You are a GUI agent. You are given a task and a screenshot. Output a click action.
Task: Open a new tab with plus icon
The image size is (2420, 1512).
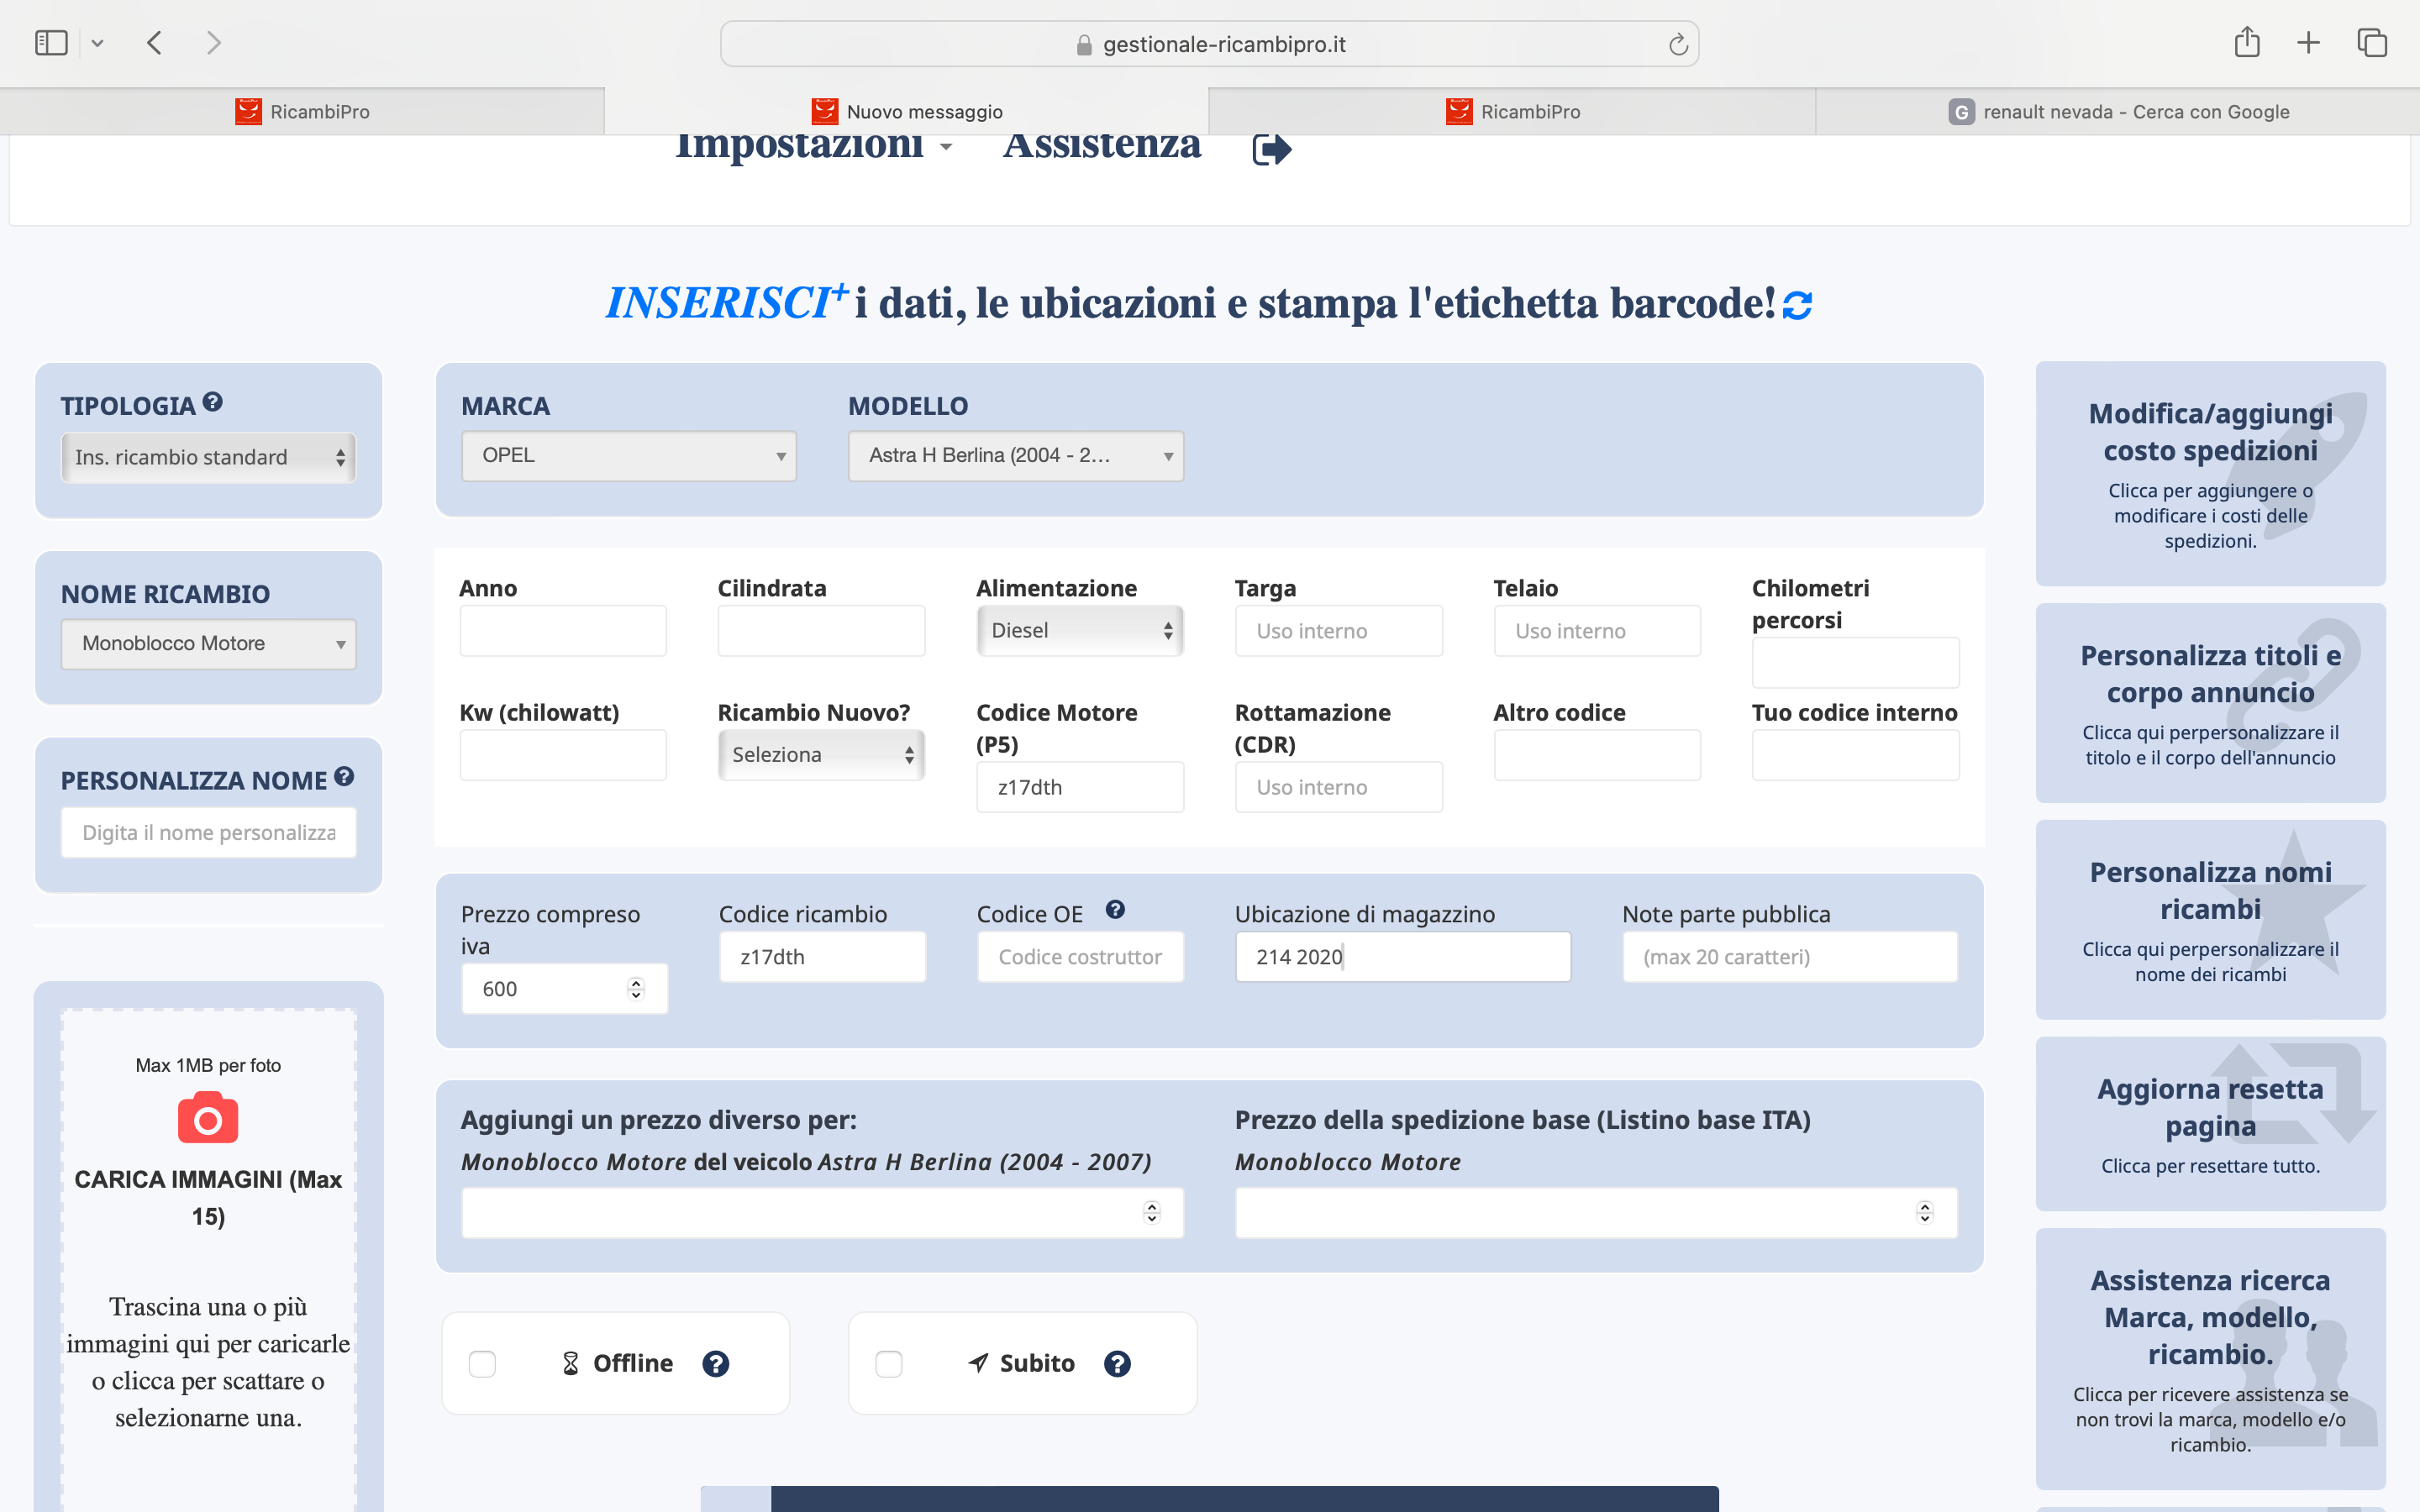click(2308, 43)
